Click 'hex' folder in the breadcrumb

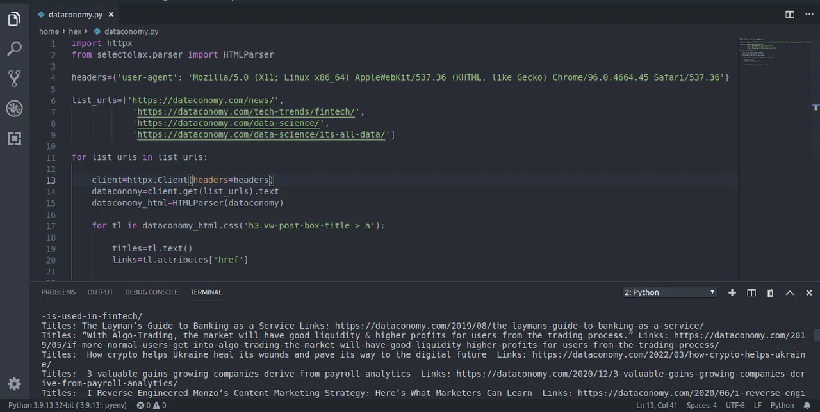(x=76, y=31)
